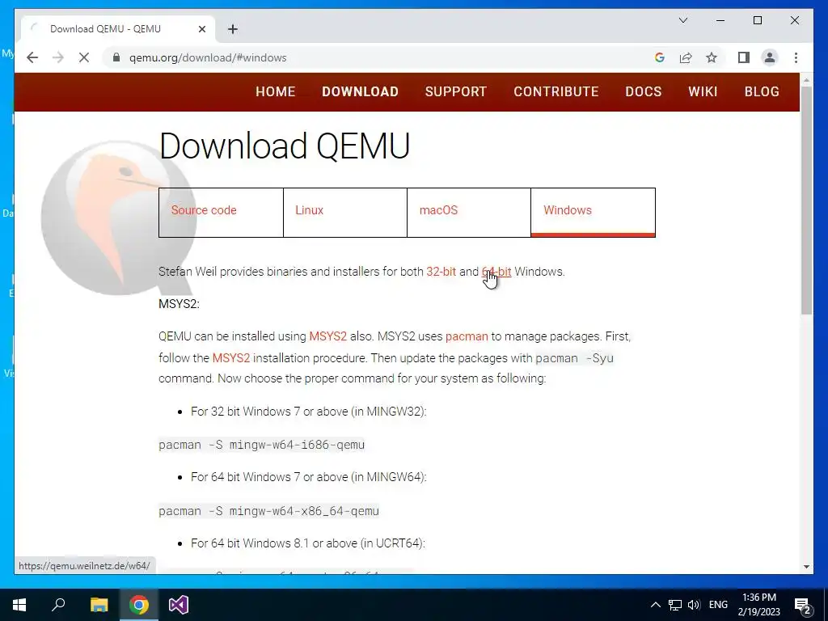Viewport: 828px width, 621px height.
Task: Switch to the Source code tab
Action: [221, 213]
